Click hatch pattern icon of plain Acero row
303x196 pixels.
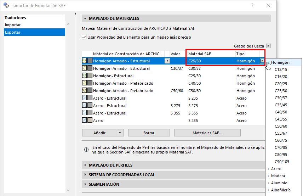85,121
